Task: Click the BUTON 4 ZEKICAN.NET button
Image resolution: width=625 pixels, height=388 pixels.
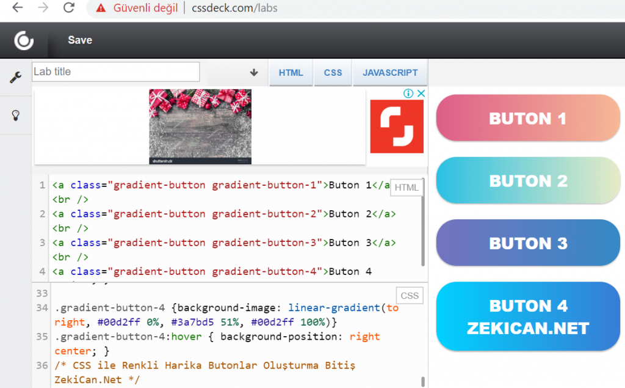Action: [527, 317]
